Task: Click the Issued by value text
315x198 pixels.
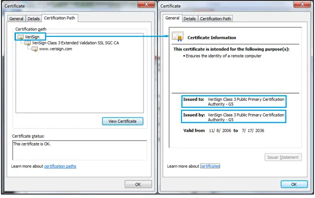Action: point(246,117)
